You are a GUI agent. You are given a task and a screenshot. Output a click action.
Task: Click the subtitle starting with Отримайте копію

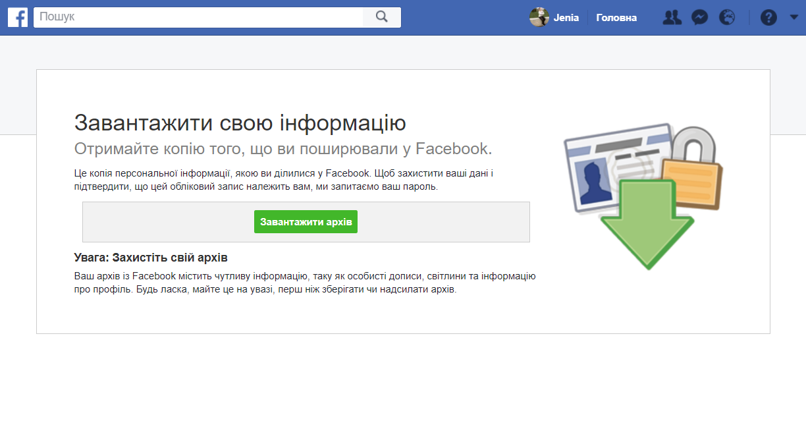(283, 149)
